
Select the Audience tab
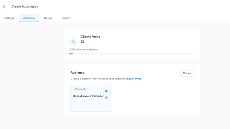coord(29,18)
